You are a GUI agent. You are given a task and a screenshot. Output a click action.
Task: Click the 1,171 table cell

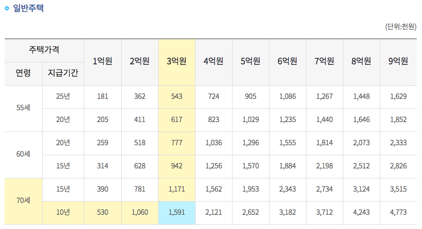click(x=177, y=189)
